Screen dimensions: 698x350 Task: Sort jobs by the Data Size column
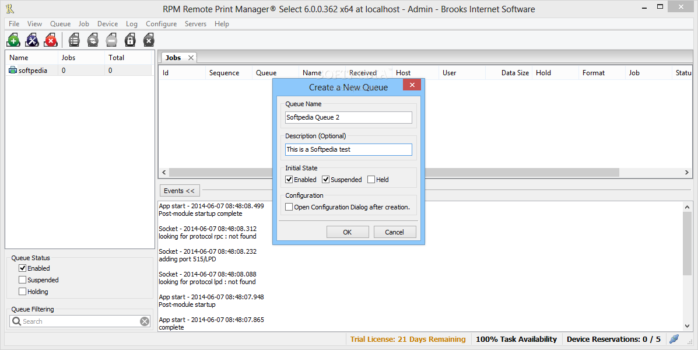tap(509, 72)
